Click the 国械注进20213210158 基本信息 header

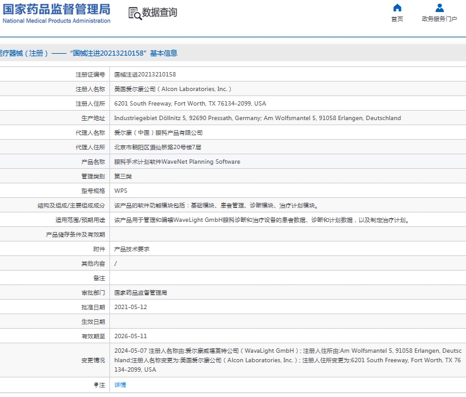[x=89, y=53]
